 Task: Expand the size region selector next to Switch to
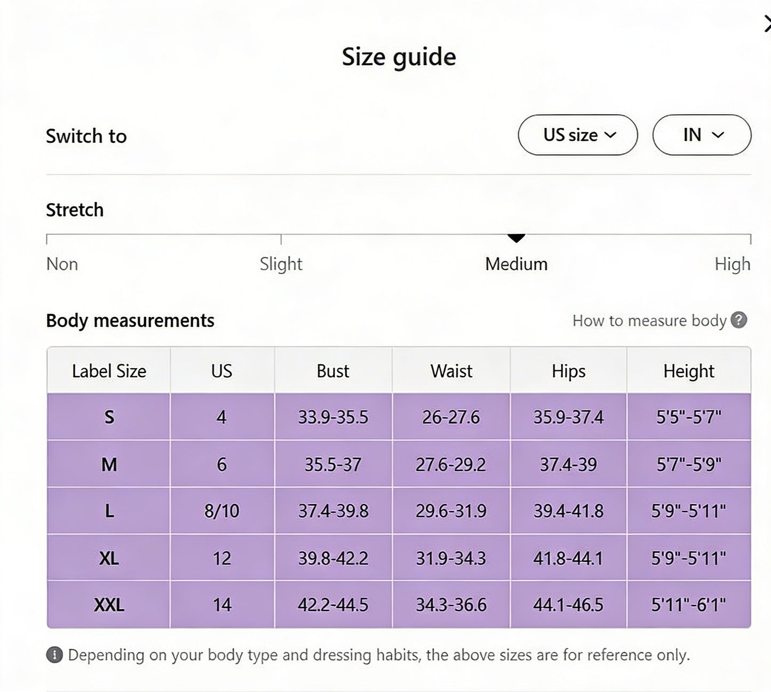pyautogui.click(x=578, y=135)
